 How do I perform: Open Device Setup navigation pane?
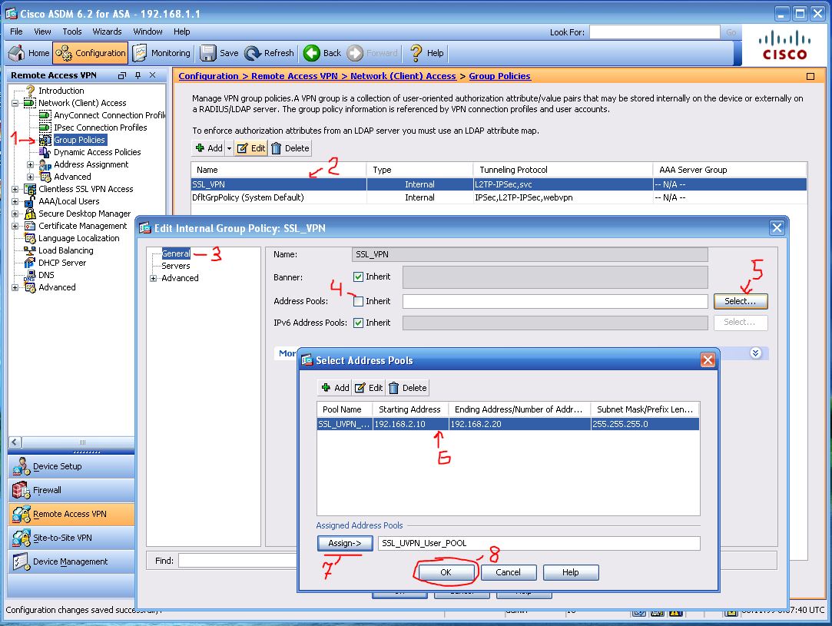coord(71,466)
